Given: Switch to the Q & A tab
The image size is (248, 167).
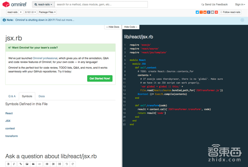Looking at the screenshot, I should tap(12, 96).
